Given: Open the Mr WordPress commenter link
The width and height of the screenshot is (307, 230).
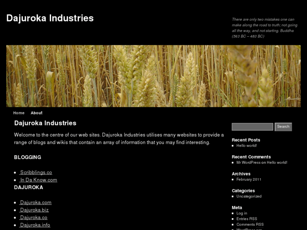Looking at the screenshot, I should click(248, 162).
